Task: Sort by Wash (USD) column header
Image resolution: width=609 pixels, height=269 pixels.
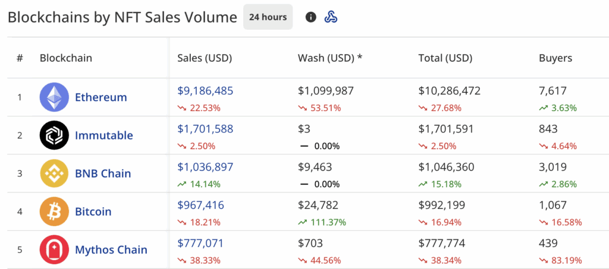Action: [330, 58]
